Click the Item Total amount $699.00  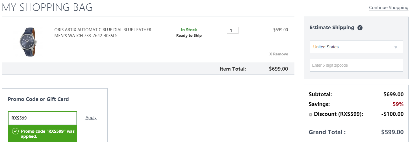(x=278, y=69)
